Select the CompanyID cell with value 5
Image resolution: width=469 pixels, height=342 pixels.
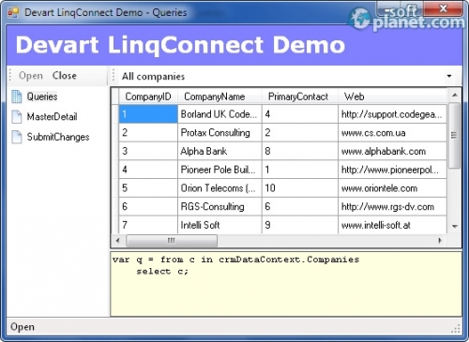pyautogui.click(x=148, y=188)
